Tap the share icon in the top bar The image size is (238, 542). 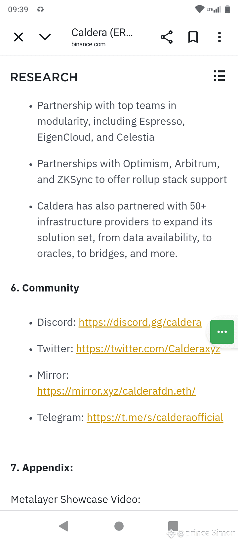167,37
